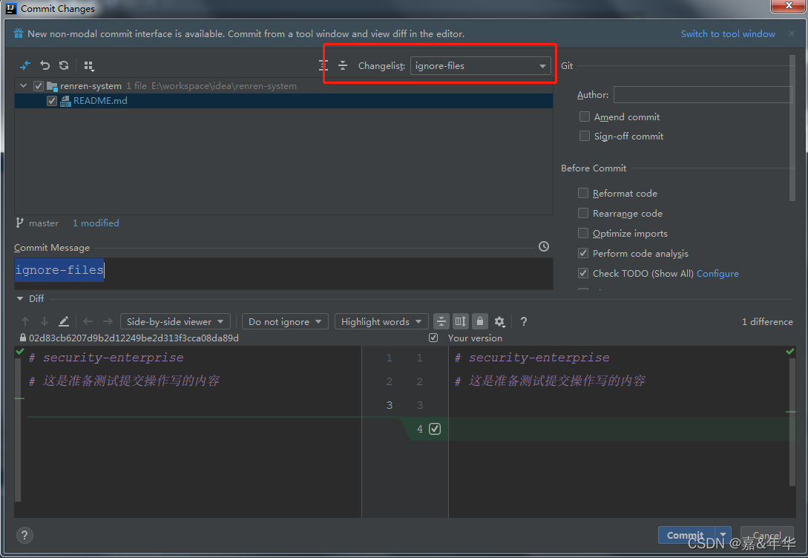
Task: Open Highlight words dropdown
Action: click(381, 321)
